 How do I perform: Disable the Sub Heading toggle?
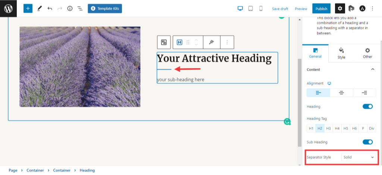[x=367, y=142]
